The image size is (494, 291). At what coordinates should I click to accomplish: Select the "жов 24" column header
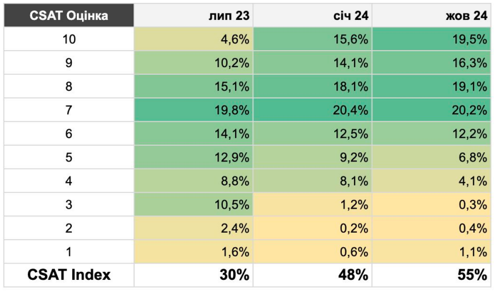click(431, 16)
